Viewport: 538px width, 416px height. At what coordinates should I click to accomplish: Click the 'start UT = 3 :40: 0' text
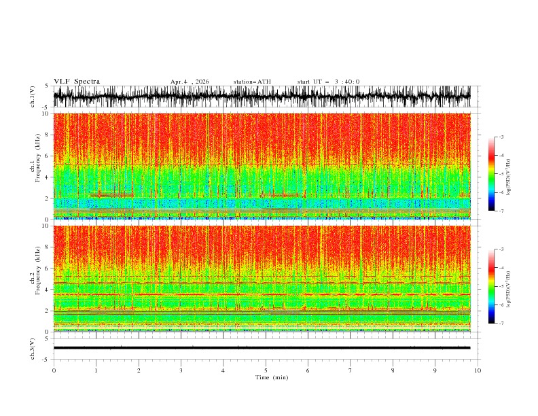[x=328, y=82]
